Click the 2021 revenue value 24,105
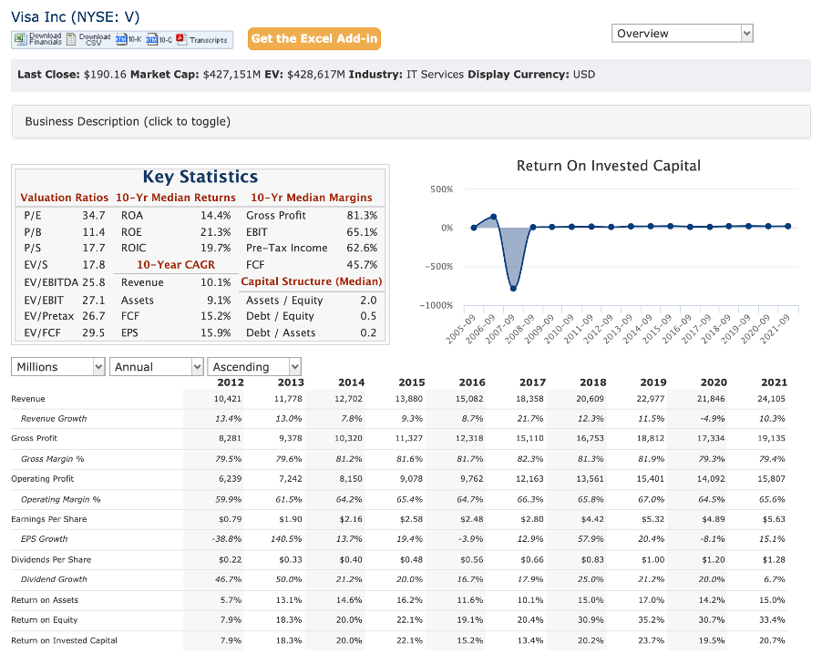This screenshot has height=663, width=822. pos(771,399)
